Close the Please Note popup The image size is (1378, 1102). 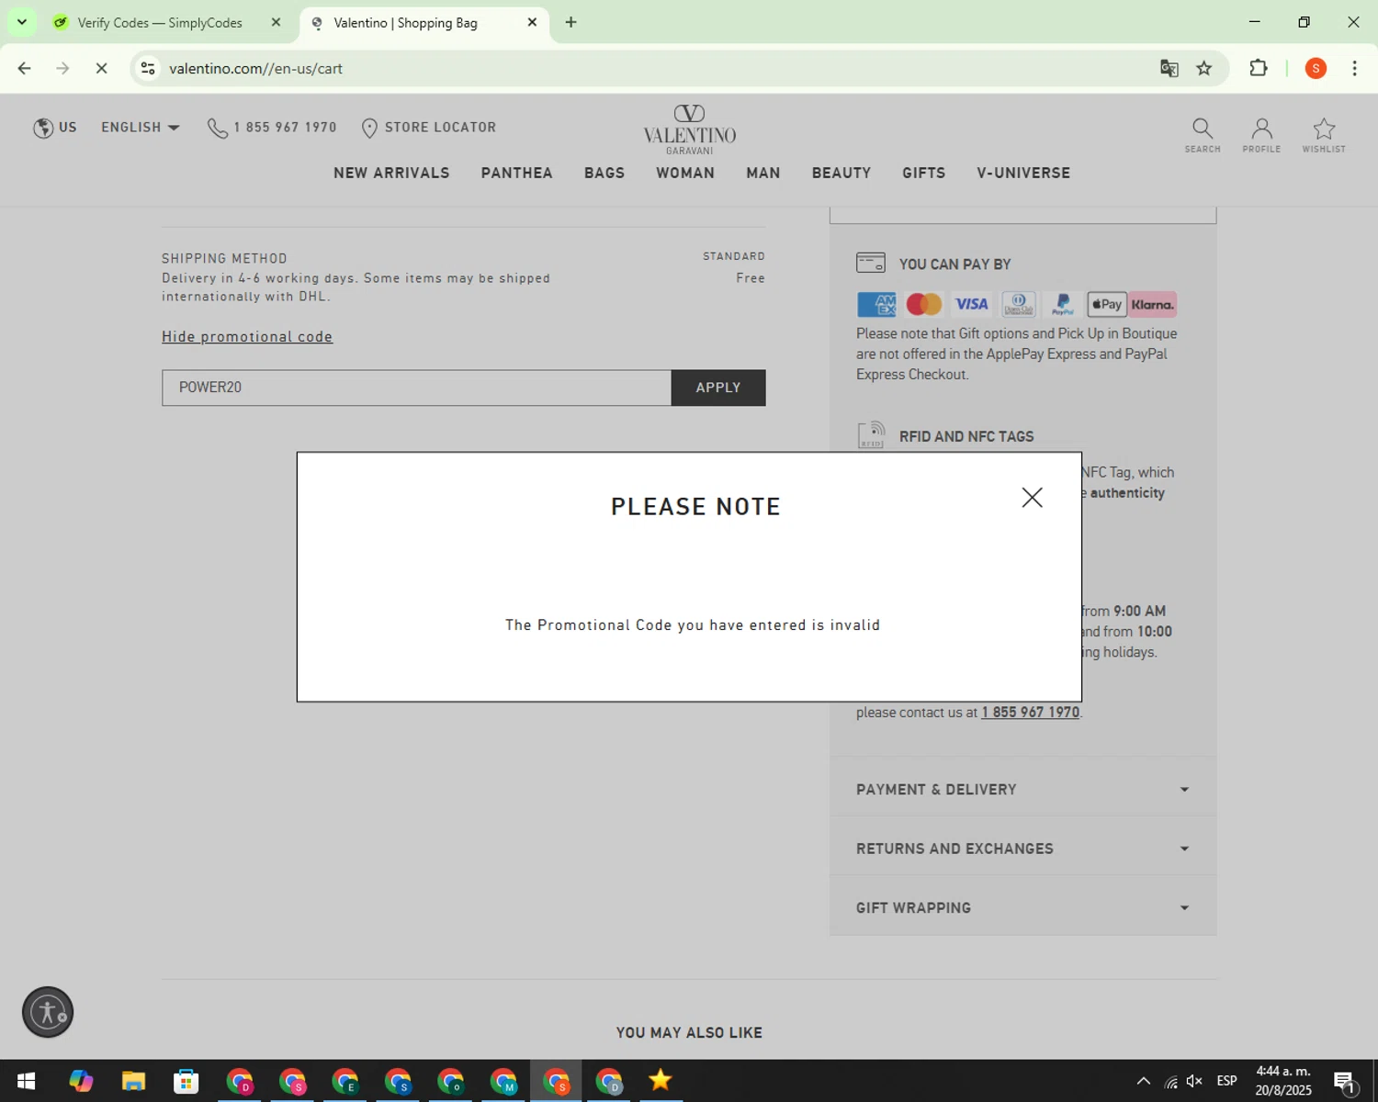(1032, 498)
